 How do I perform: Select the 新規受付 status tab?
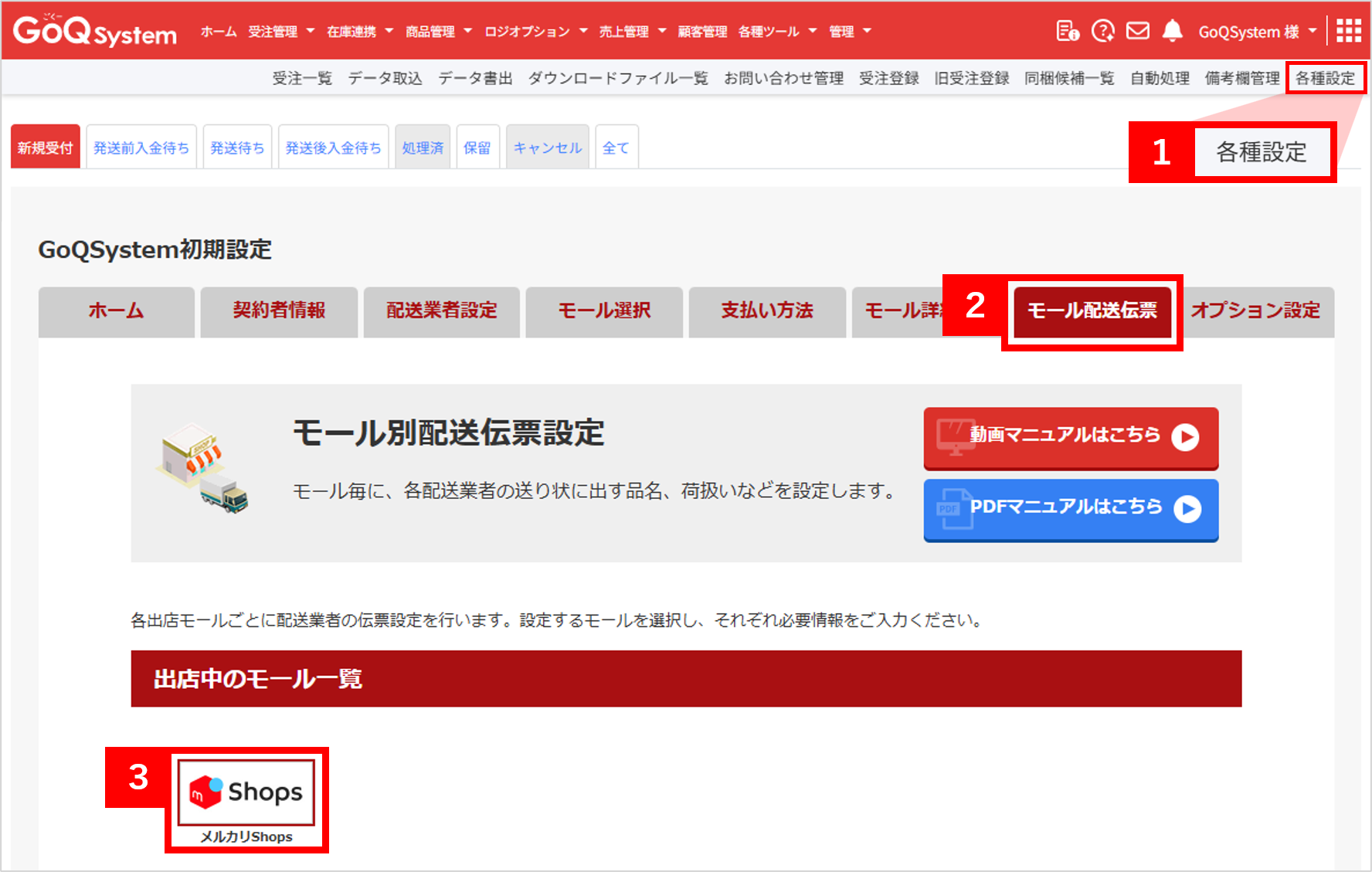tap(45, 148)
